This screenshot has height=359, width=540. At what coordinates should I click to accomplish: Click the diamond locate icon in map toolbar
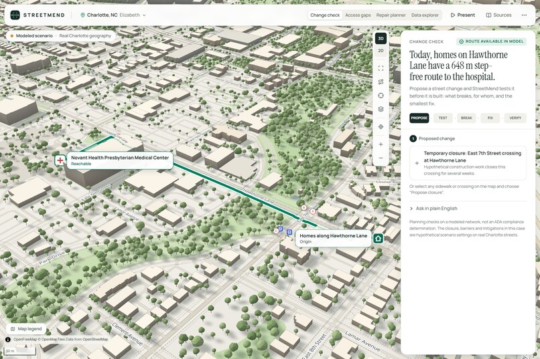click(x=381, y=127)
